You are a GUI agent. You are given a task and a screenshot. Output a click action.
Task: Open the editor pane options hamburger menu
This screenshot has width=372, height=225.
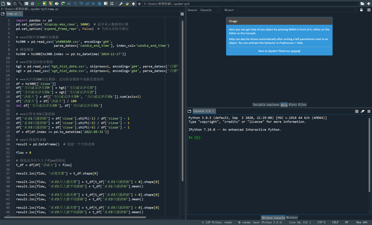(x=182, y=14)
